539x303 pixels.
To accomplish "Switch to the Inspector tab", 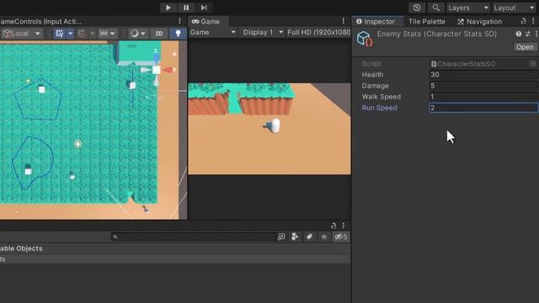I will tap(376, 21).
